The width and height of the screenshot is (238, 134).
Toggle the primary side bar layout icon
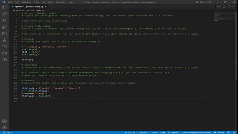[x=197, y=2]
